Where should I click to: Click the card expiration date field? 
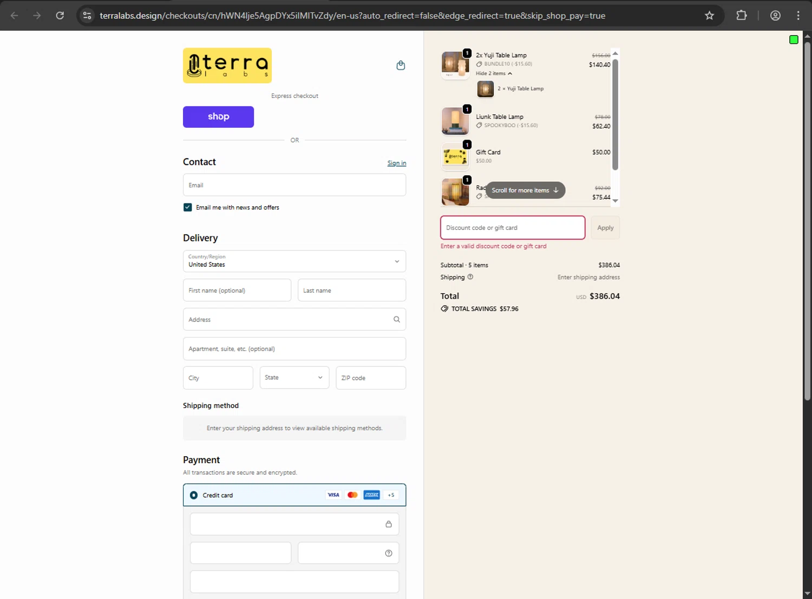(x=240, y=553)
